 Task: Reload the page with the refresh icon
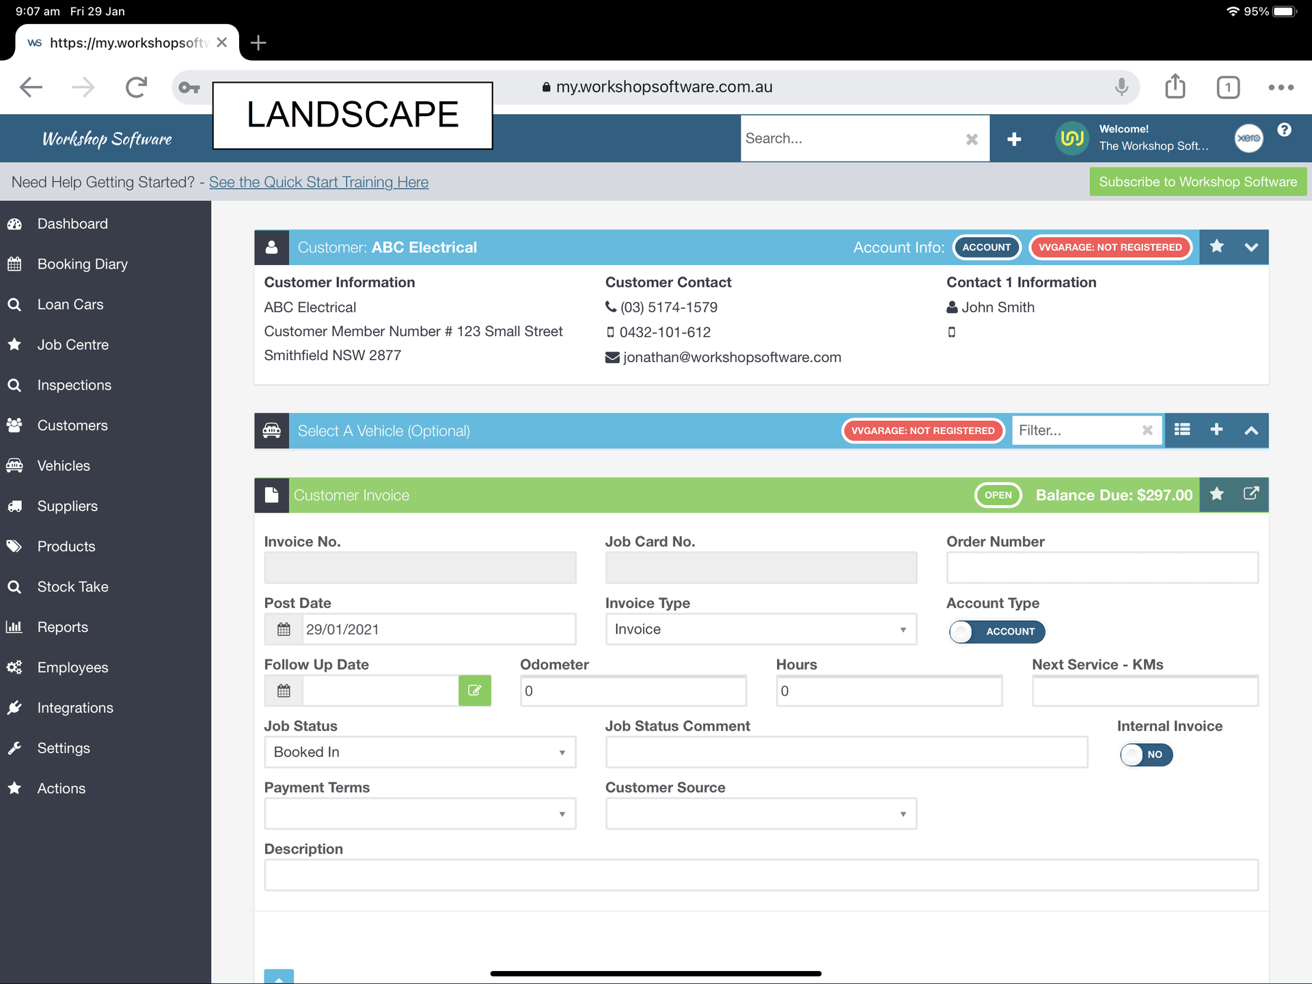136,87
